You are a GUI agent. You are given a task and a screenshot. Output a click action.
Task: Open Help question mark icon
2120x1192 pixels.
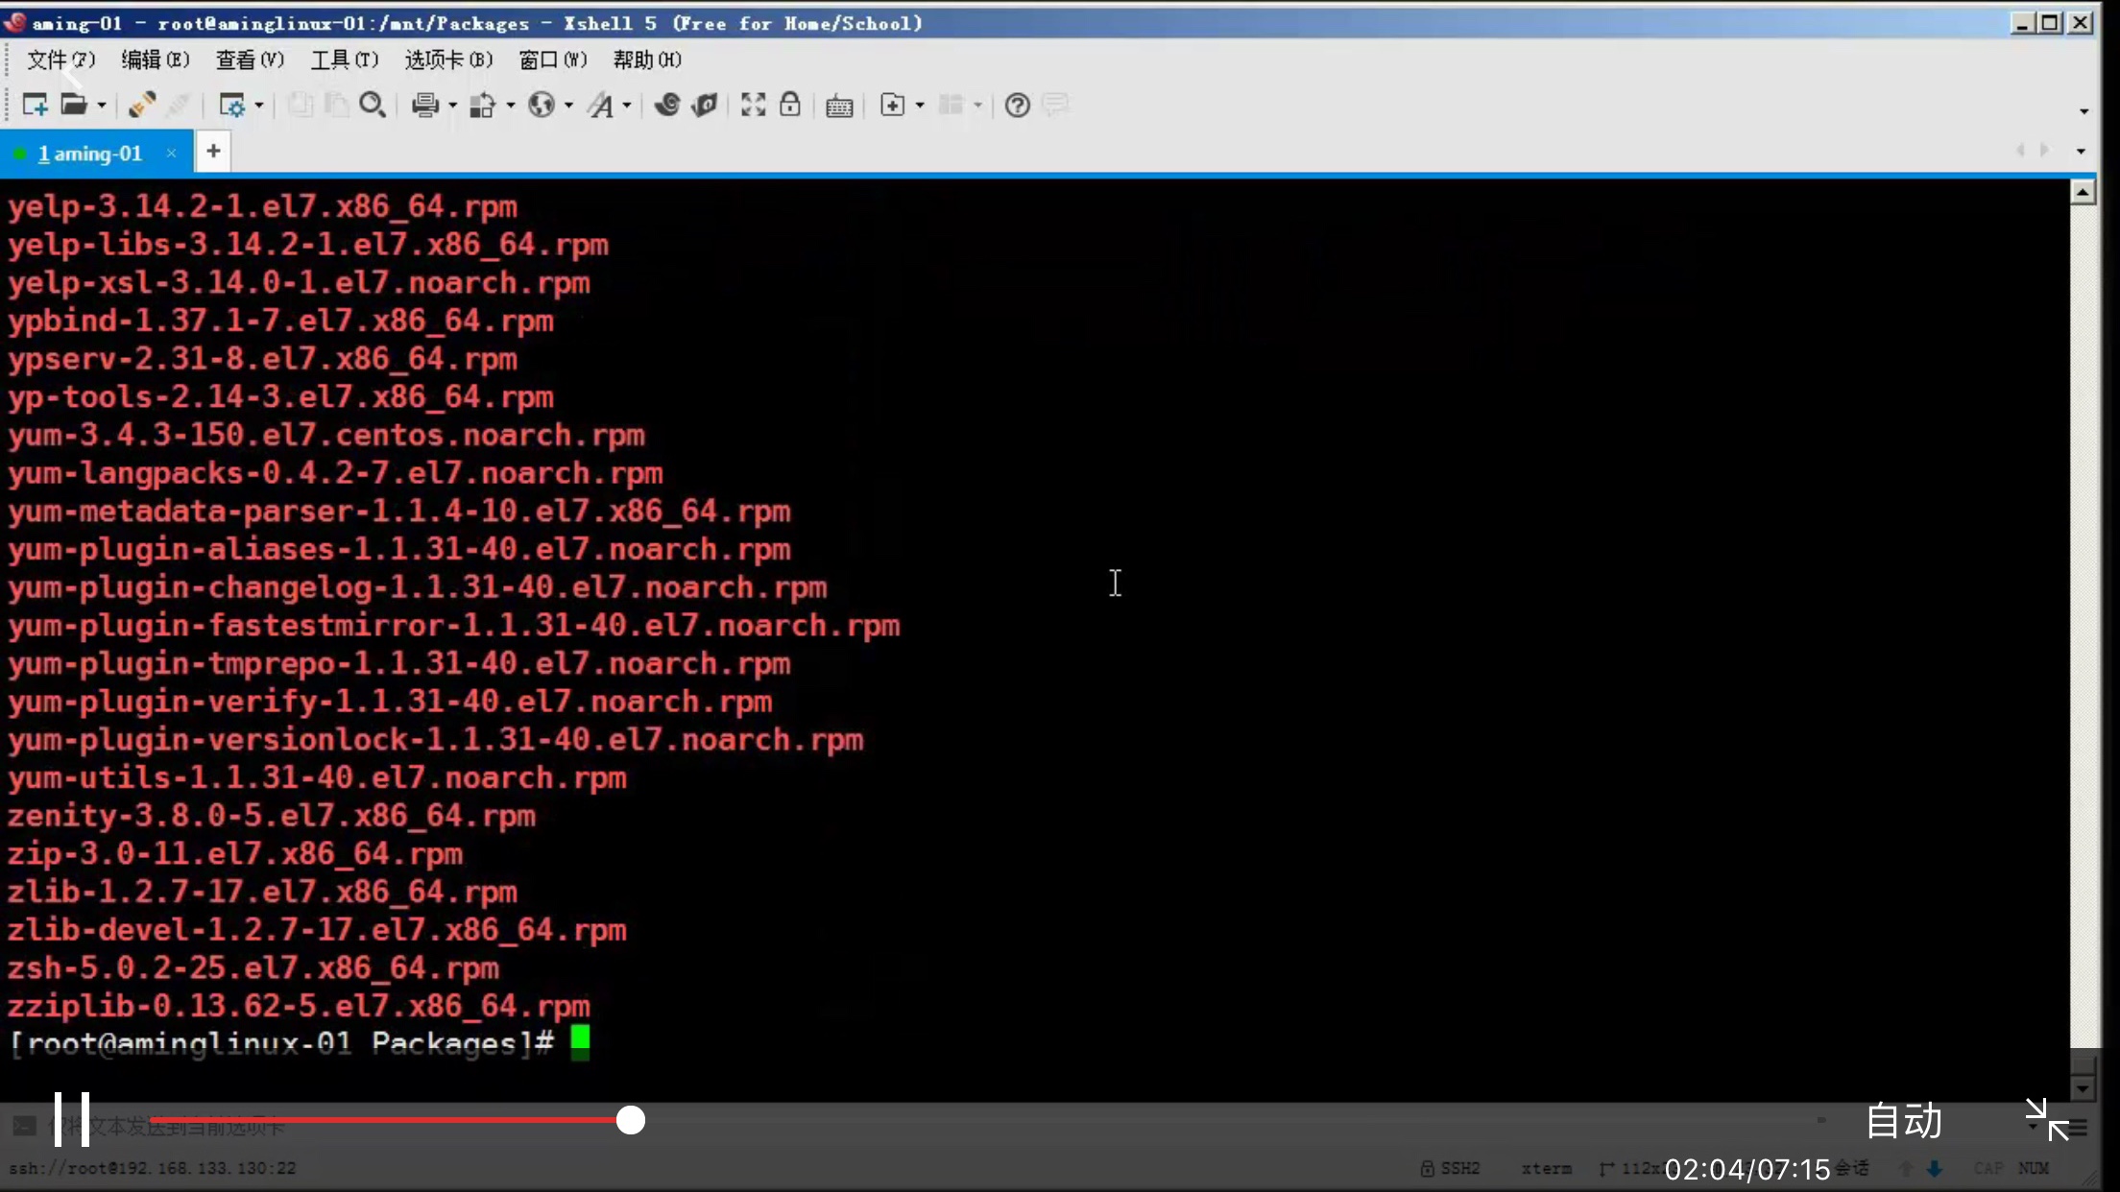tap(1018, 105)
